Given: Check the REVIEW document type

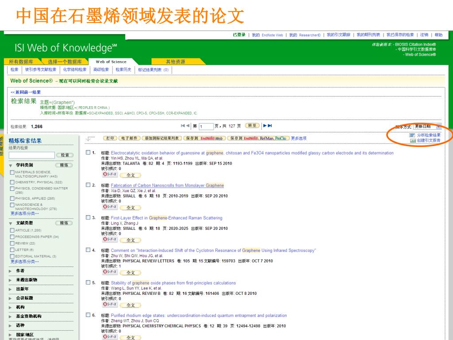Looking at the screenshot, I should pos(12,243).
